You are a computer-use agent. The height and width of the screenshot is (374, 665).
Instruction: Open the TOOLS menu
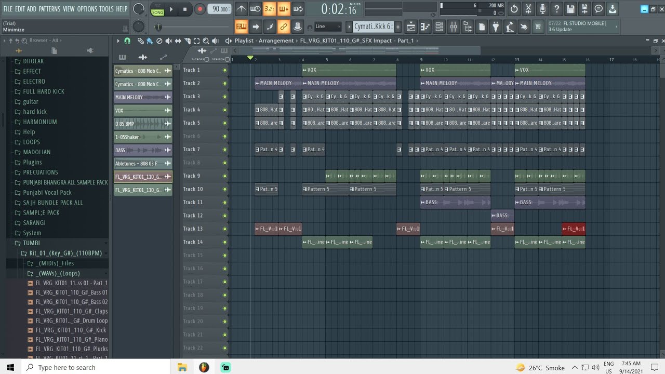coord(106,9)
